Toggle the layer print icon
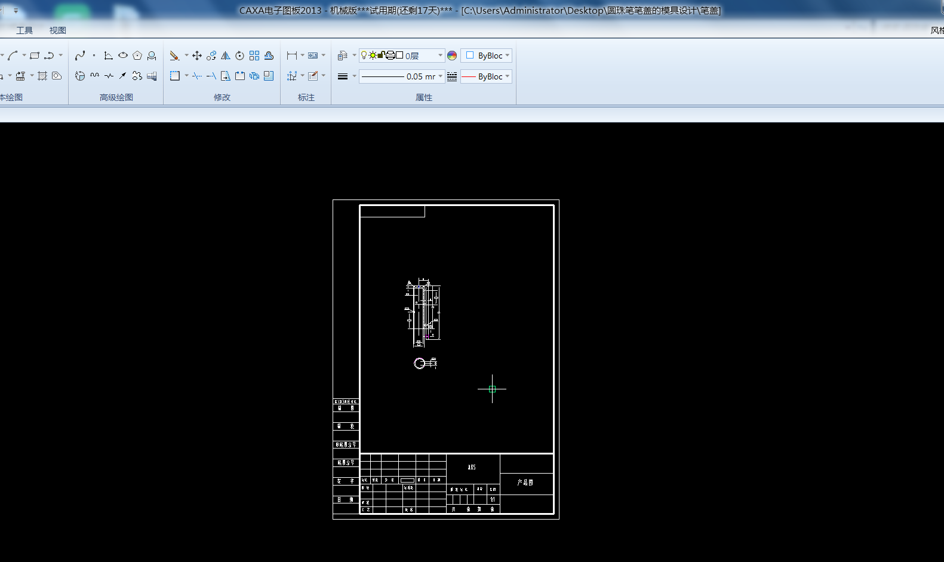The image size is (944, 562). (x=390, y=56)
